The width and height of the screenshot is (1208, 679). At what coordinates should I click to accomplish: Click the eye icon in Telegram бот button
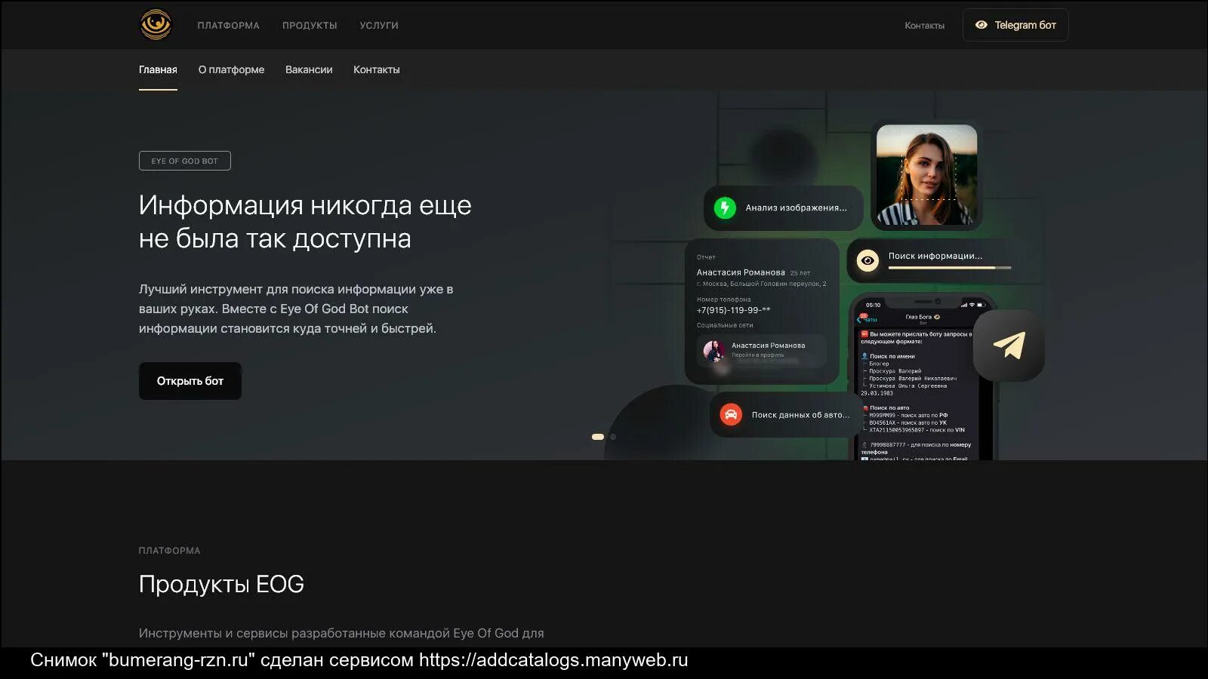coord(981,25)
